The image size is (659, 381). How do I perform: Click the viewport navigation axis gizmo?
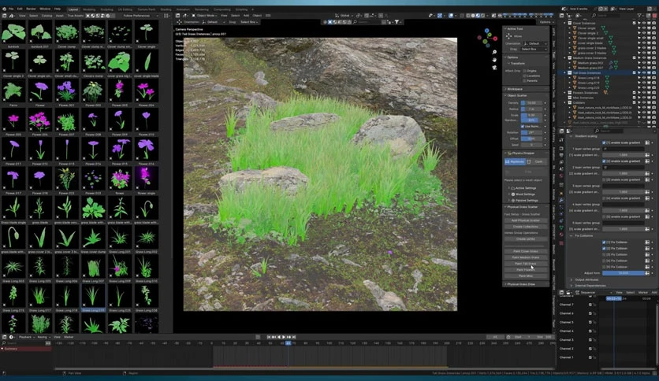(487, 39)
